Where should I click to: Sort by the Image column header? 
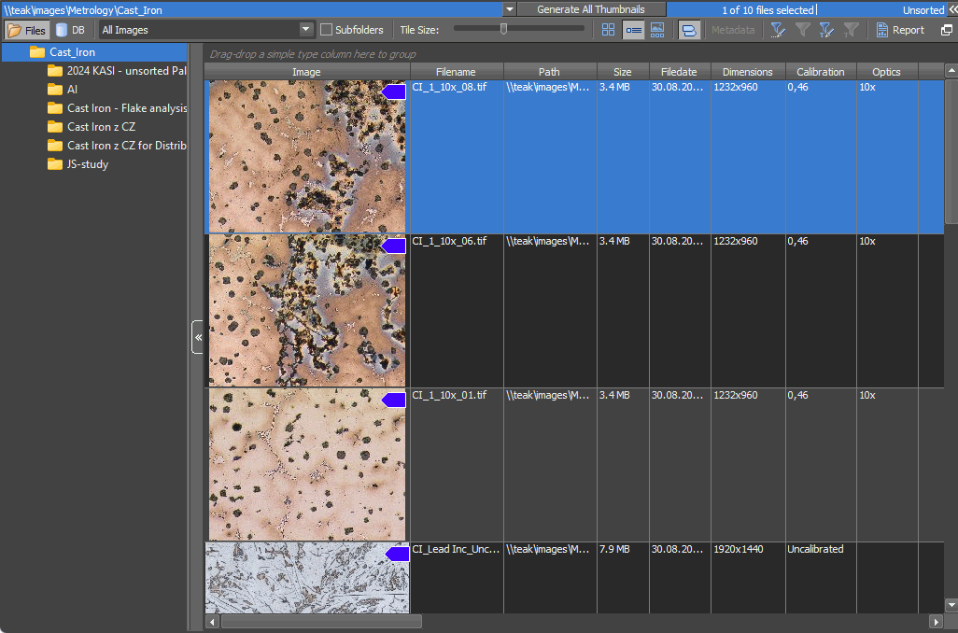[x=306, y=72]
